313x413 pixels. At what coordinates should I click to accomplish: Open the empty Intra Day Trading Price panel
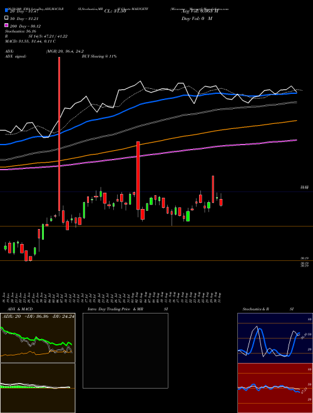125,350
